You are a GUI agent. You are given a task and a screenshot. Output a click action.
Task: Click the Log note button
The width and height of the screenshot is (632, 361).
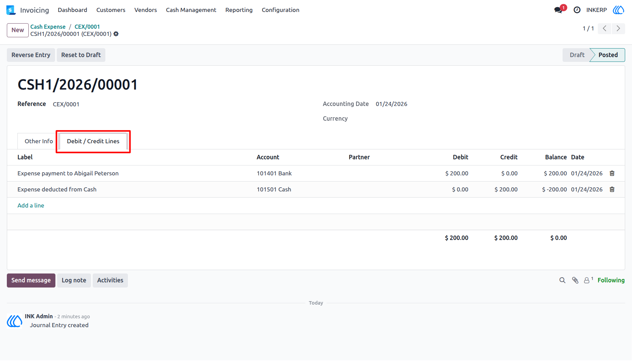74,280
